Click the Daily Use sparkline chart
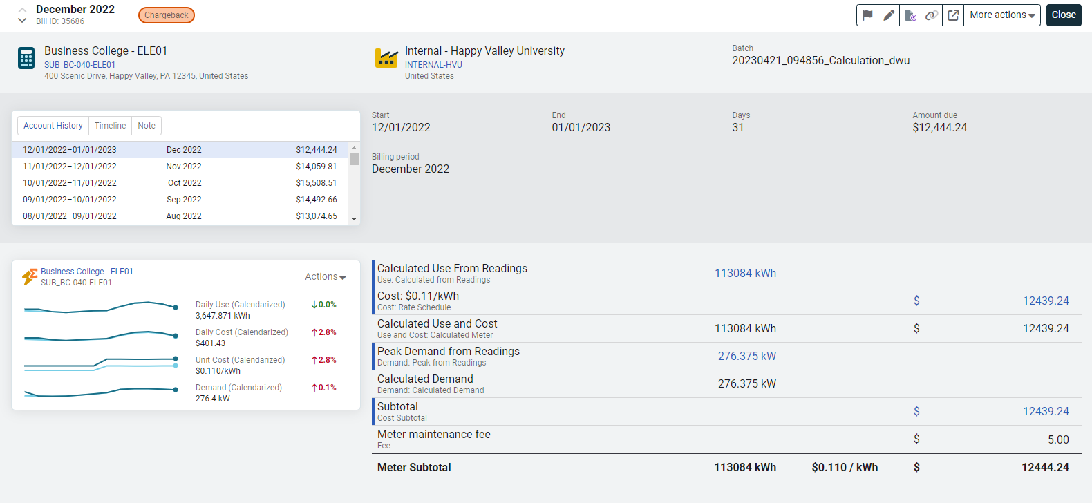 coord(101,307)
